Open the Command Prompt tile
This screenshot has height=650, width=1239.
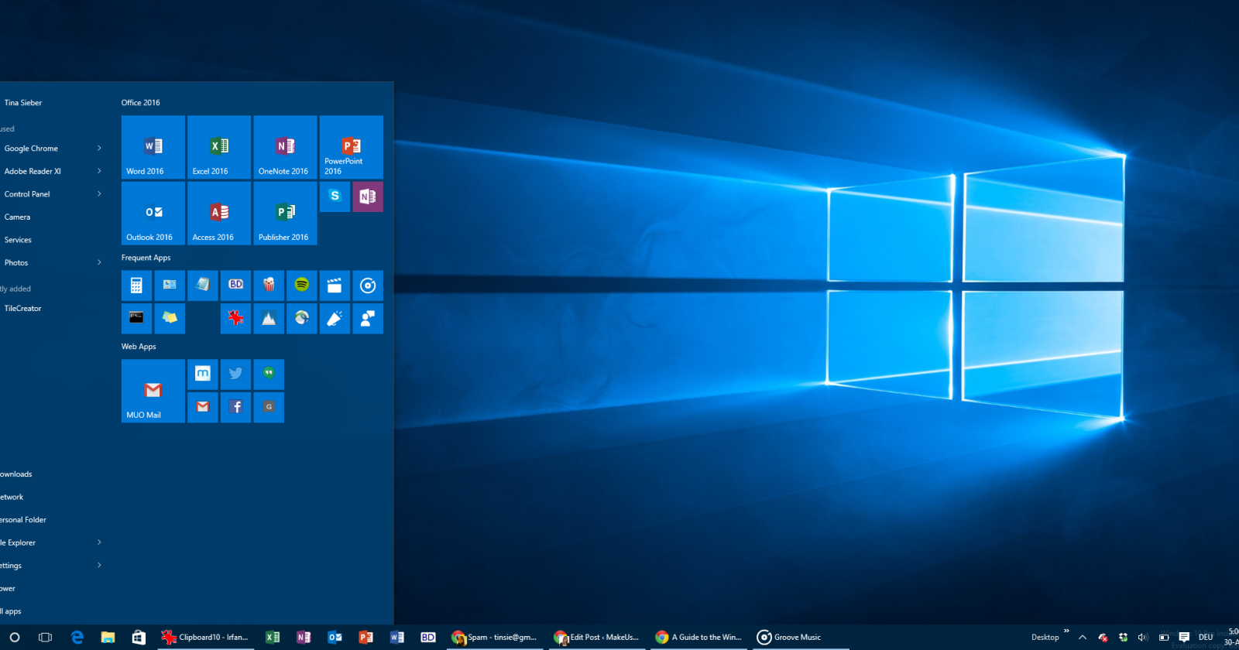click(x=136, y=318)
